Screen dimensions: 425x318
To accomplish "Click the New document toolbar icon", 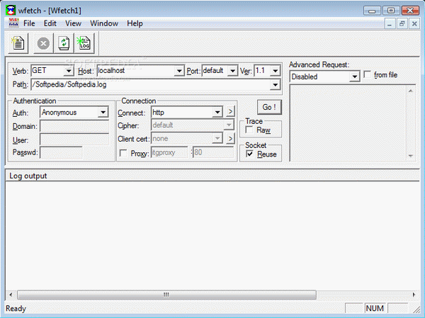I will point(18,43).
